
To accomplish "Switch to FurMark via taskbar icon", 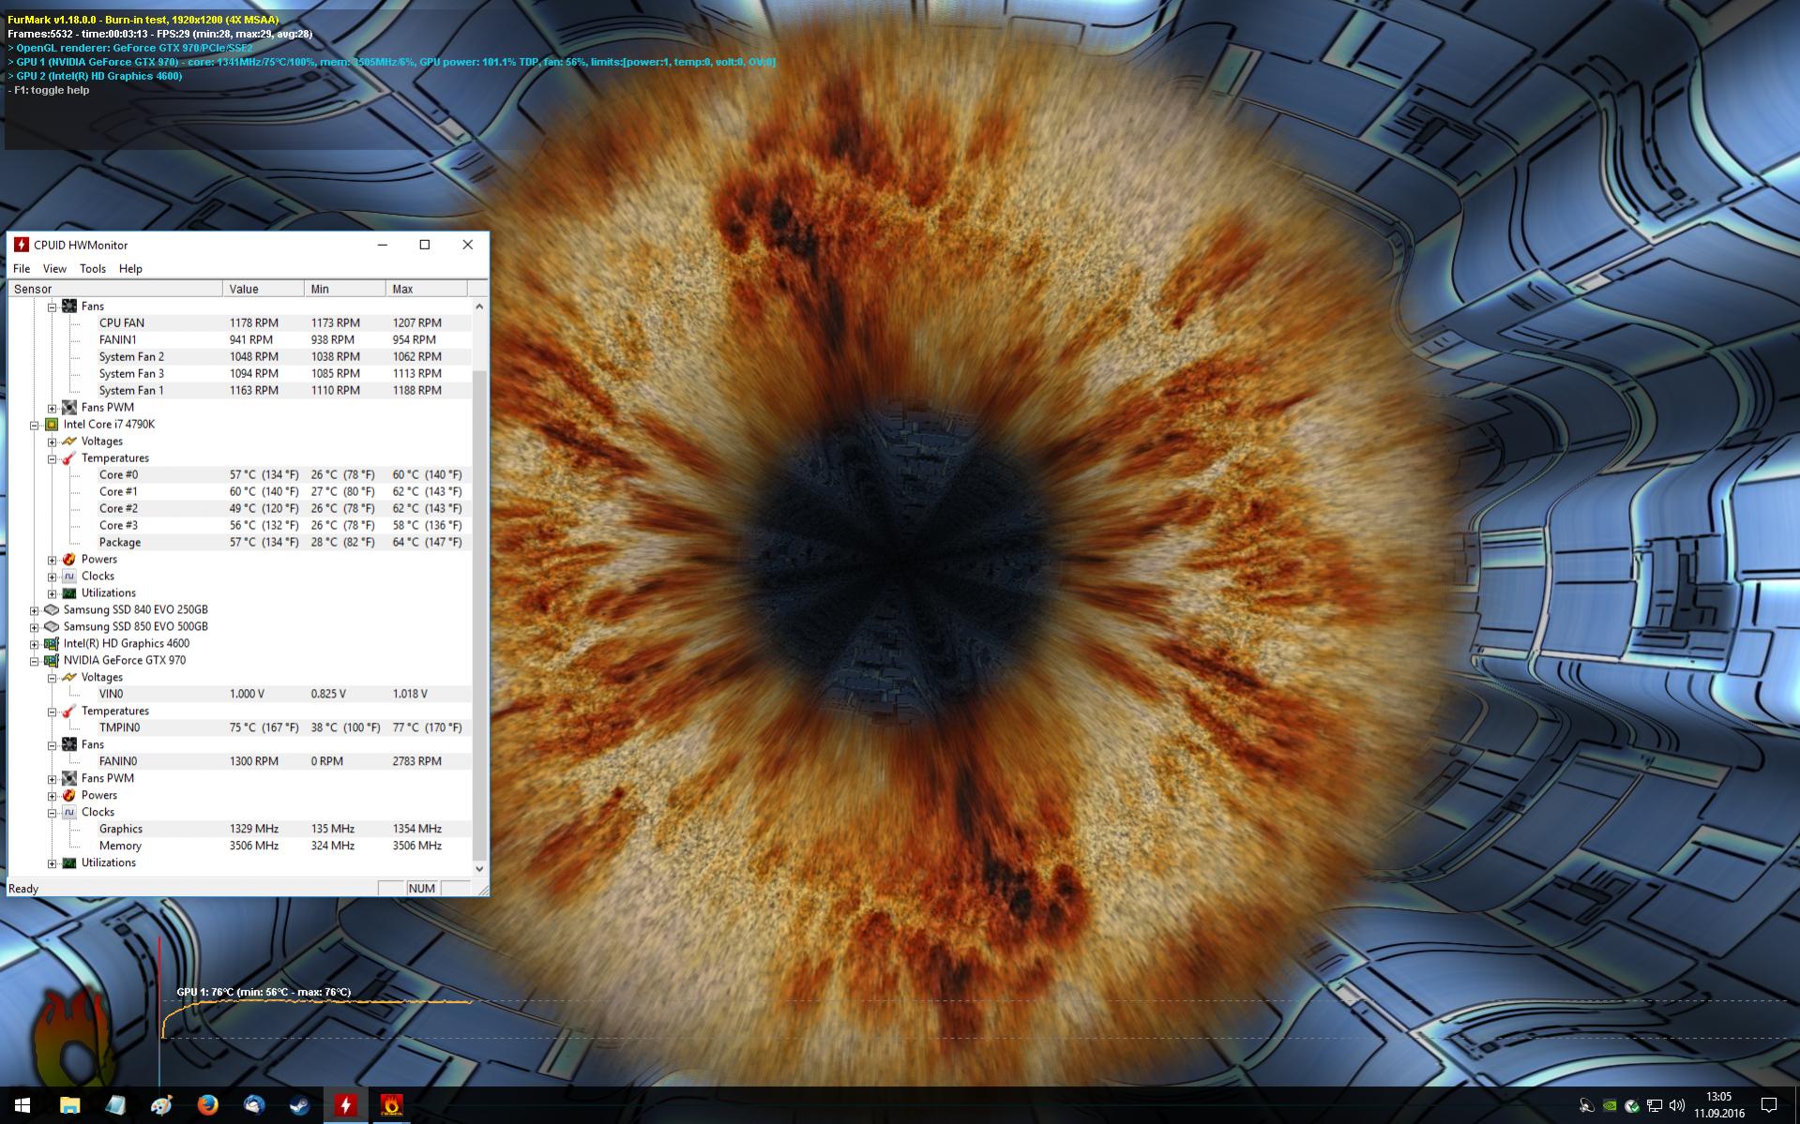I will (391, 1105).
